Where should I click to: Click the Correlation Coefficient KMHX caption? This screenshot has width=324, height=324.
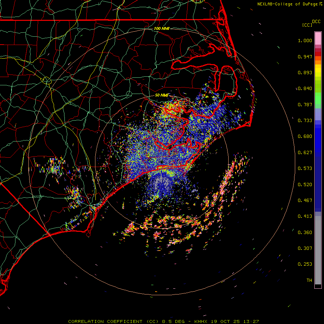tap(163, 321)
